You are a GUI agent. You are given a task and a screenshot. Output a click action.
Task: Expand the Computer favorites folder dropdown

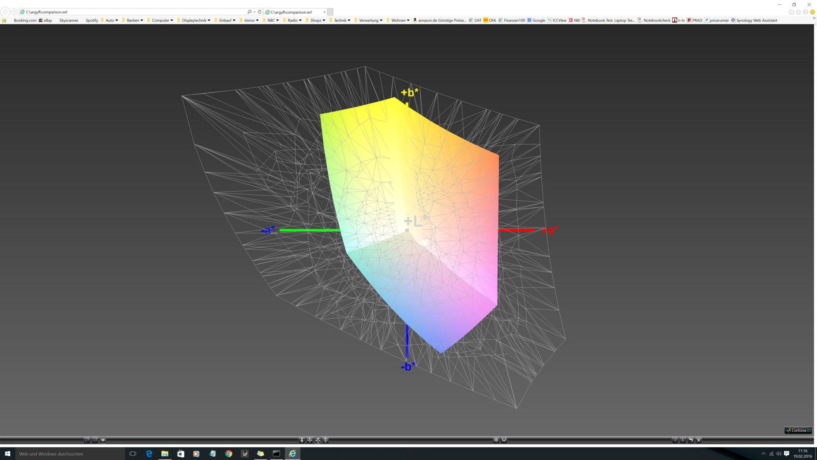(161, 20)
